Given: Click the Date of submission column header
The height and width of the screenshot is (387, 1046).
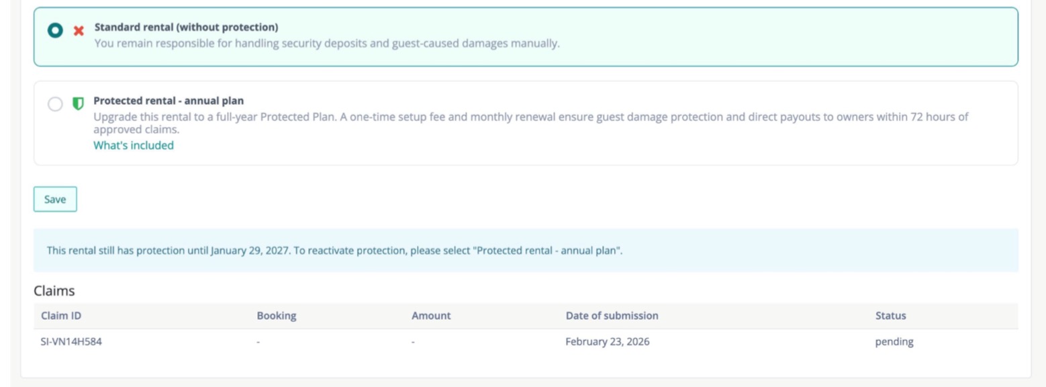Looking at the screenshot, I should coord(612,316).
